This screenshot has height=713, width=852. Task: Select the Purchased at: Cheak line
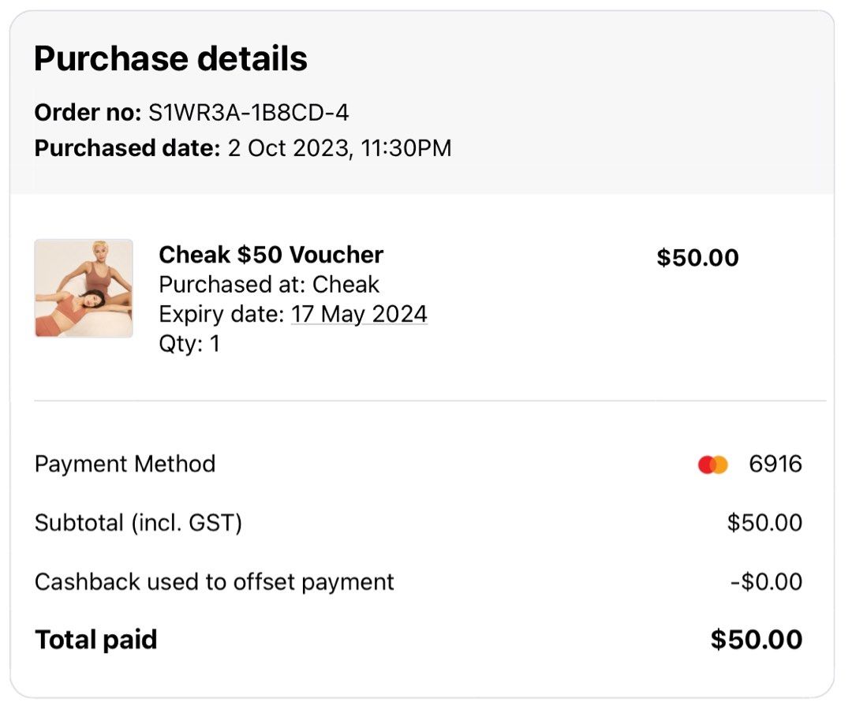click(x=269, y=285)
